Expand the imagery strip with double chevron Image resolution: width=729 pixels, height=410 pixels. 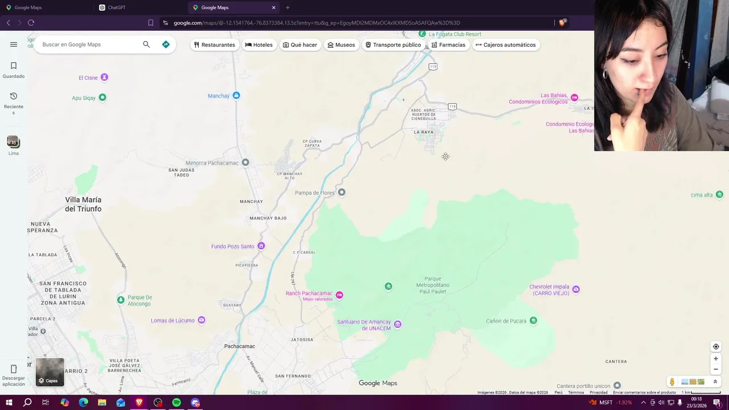[x=715, y=382]
